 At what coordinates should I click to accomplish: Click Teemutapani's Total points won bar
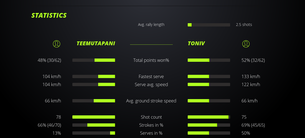[x=94, y=60]
